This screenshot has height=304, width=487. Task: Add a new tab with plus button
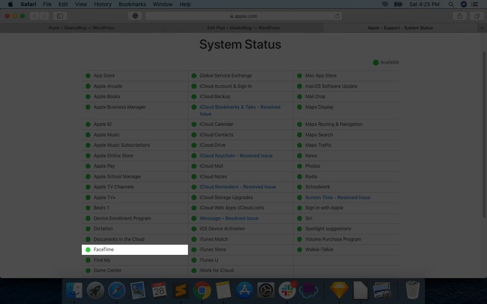[482, 28]
